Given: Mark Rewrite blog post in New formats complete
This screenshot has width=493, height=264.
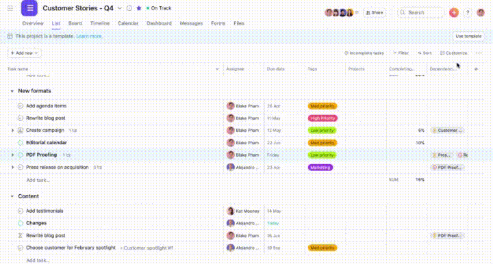Looking at the screenshot, I should 20,118.
